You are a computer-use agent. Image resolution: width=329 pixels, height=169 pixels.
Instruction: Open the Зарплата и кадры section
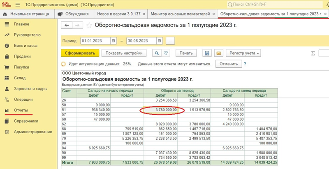(30, 89)
